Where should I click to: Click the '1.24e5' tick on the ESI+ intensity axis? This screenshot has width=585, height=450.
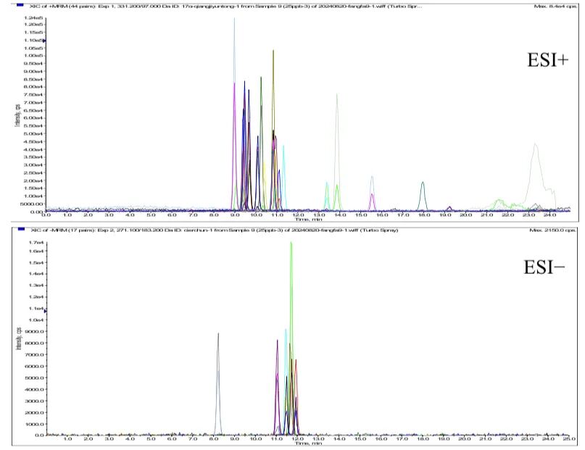tap(35, 18)
